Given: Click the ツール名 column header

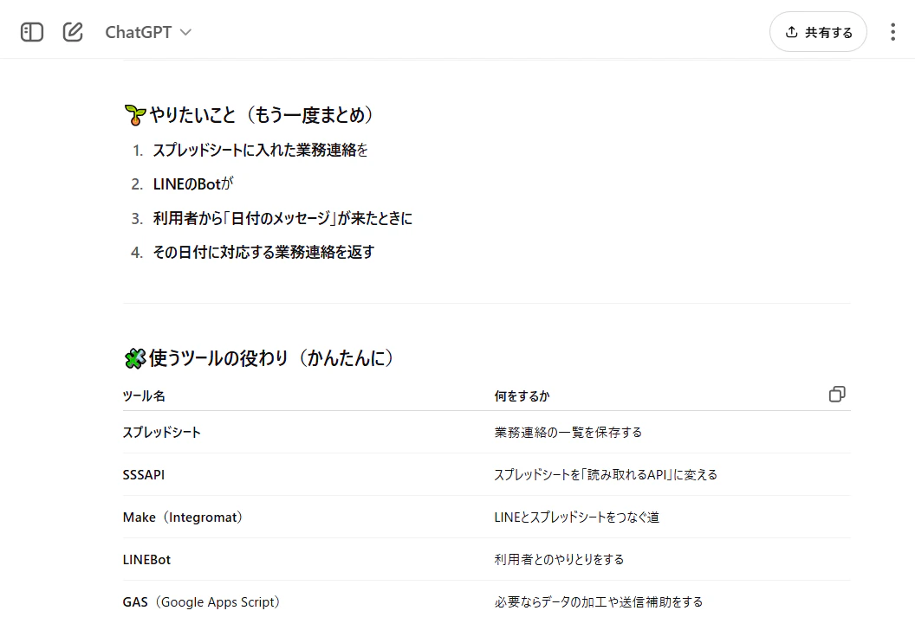Looking at the screenshot, I should coord(144,395).
